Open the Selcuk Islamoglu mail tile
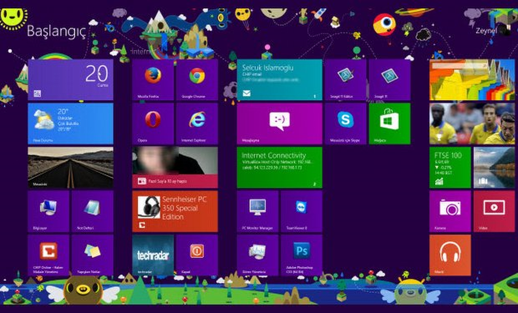This screenshot has height=313, width=518. point(279,80)
